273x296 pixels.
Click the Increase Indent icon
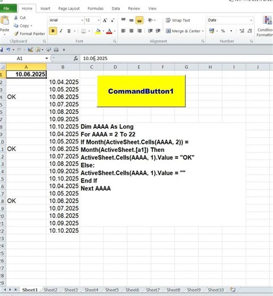coord(158,31)
